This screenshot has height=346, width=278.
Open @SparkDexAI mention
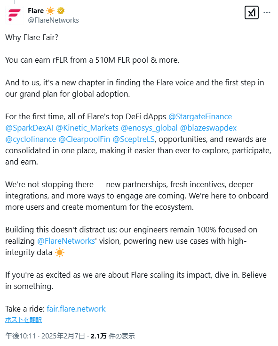29,128
